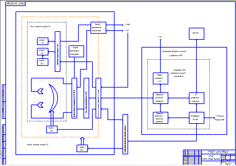
Task: Select the mirrored text stamp at the sheet corner
Action: 16,3
